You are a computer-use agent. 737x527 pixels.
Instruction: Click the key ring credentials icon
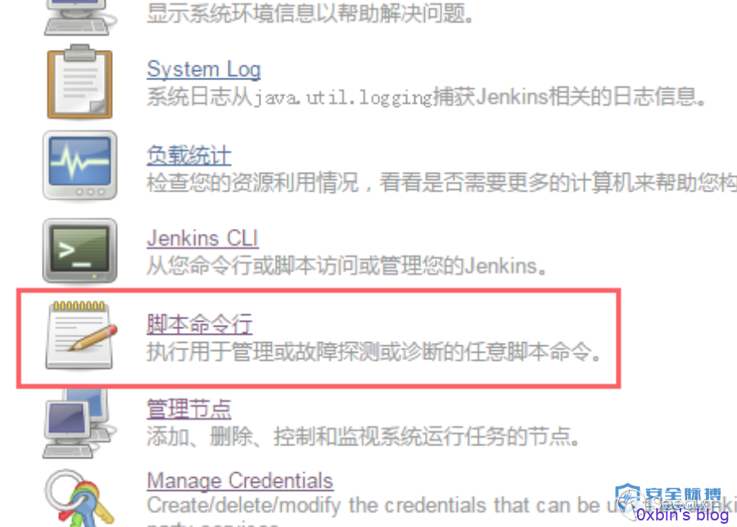[x=79, y=498]
